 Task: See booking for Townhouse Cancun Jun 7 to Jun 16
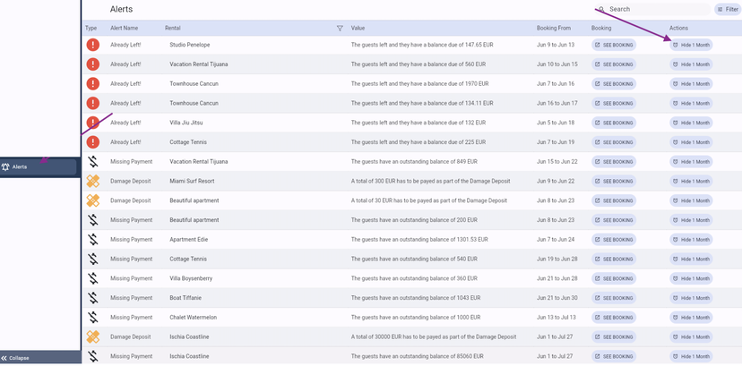(x=614, y=83)
